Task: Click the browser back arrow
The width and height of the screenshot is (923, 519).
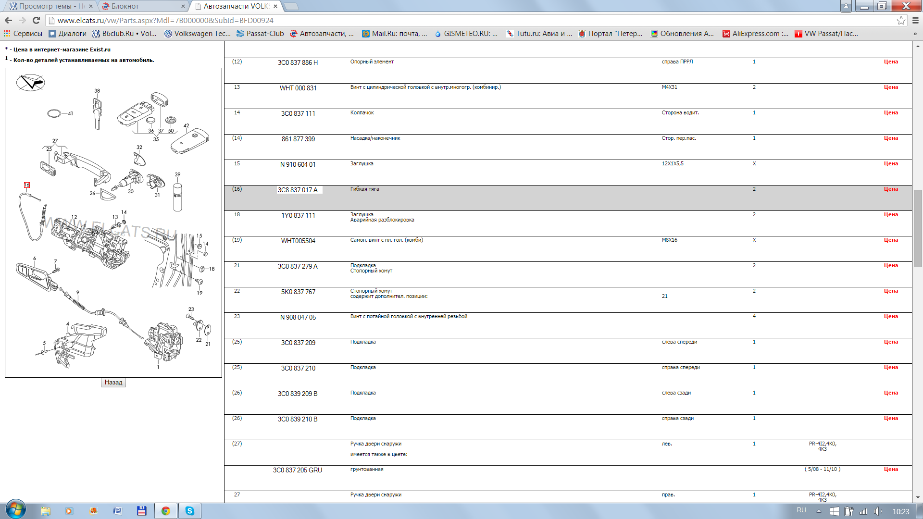Action: point(8,20)
